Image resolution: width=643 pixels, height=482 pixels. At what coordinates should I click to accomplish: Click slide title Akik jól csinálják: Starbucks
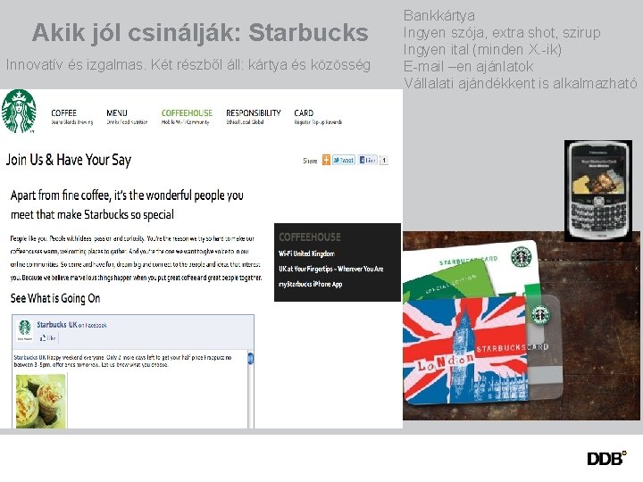click(x=200, y=32)
